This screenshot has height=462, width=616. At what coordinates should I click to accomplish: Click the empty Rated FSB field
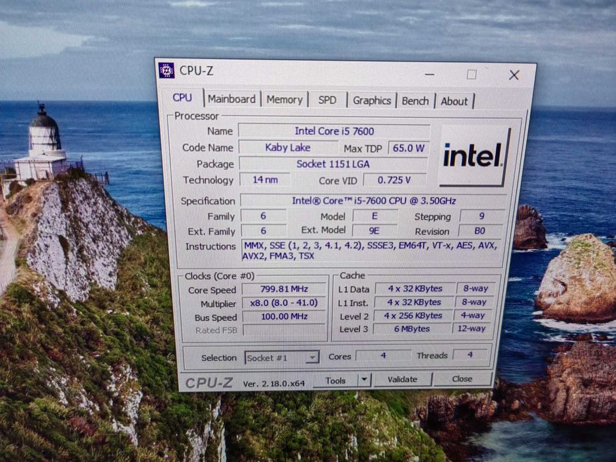[284, 329]
